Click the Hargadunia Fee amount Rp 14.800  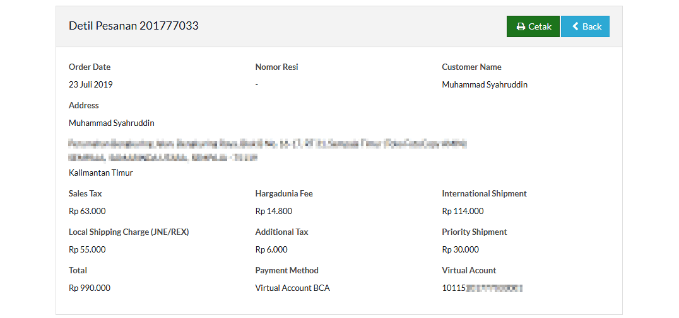(274, 212)
